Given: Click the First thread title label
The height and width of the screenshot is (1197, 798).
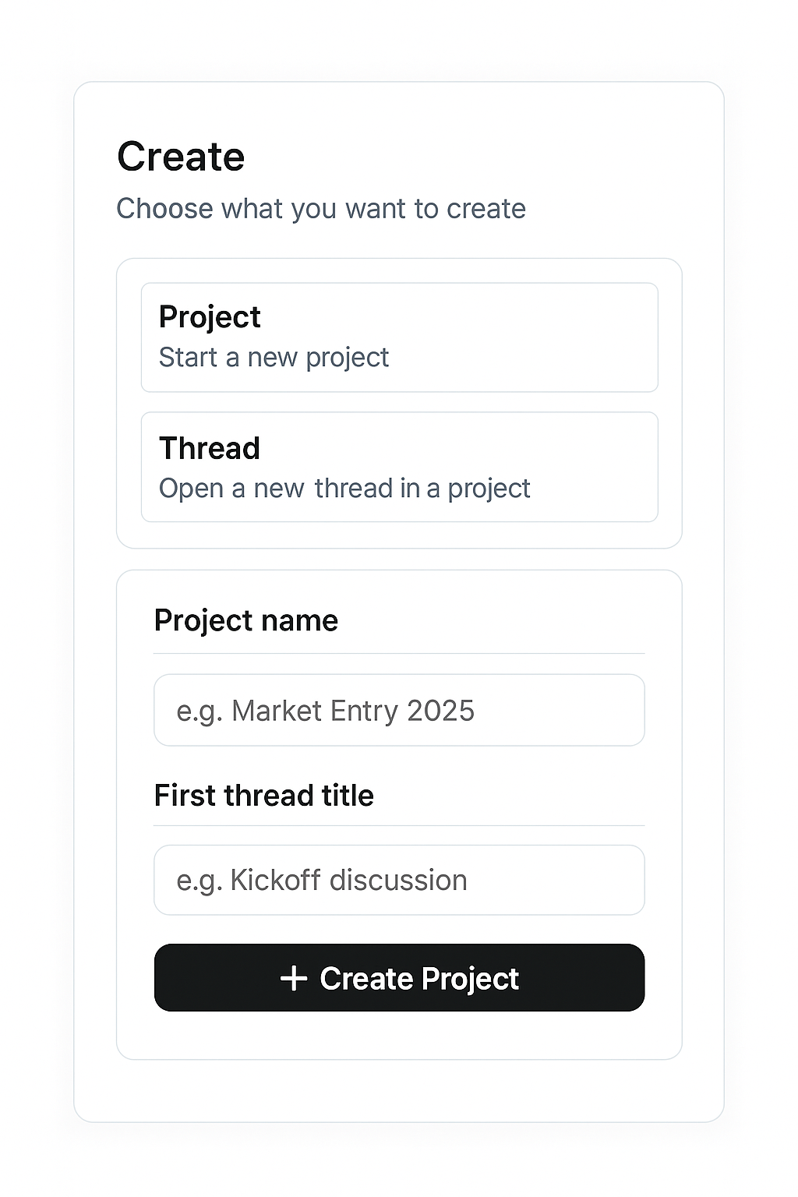Looking at the screenshot, I should [264, 795].
